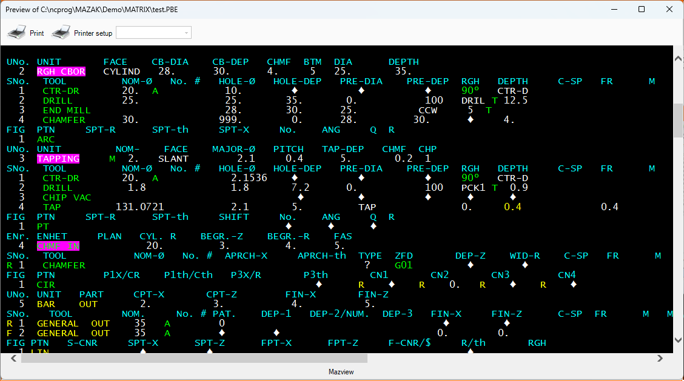Click the 131.0721 TAP nominal value

139,207
